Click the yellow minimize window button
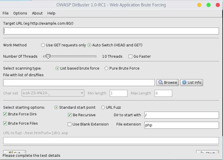 point(199,5)
